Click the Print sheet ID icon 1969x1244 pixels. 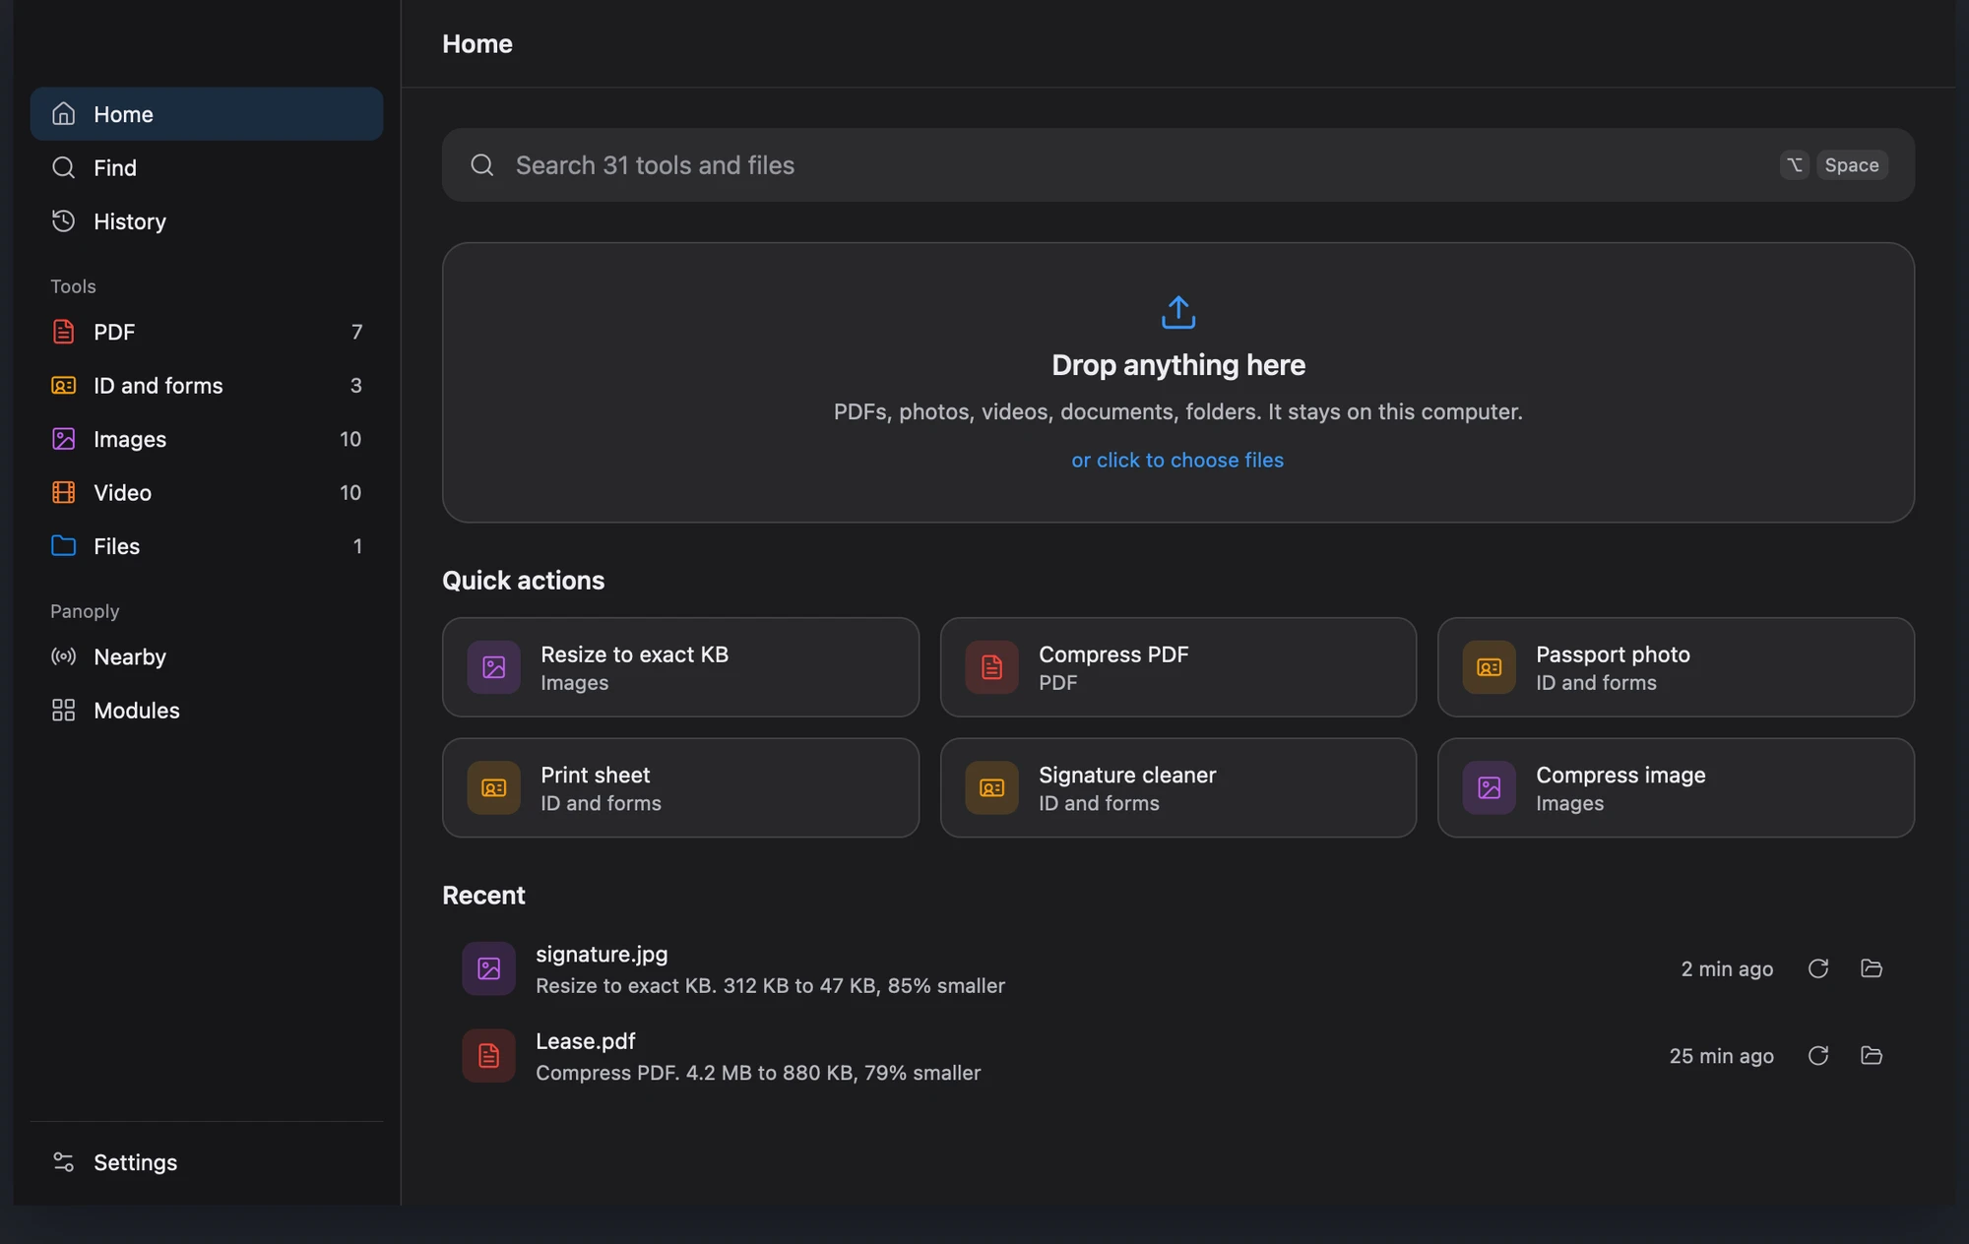[494, 788]
